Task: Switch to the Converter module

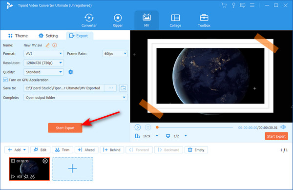Action: tap(89, 21)
